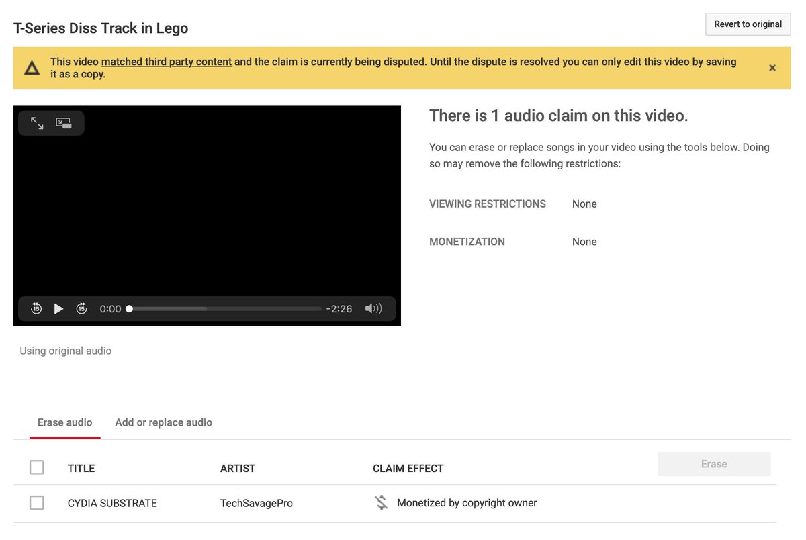806x540 pixels.
Task: Click the -2:26 remaining time label
Action: (x=339, y=309)
